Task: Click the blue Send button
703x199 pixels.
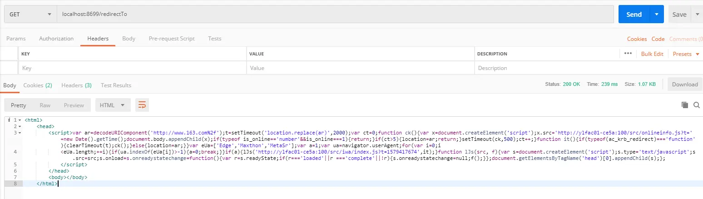Action: [x=634, y=14]
